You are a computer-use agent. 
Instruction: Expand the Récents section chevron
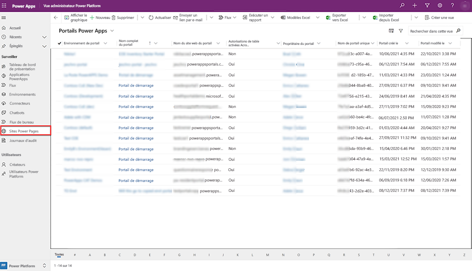[44, 37]
